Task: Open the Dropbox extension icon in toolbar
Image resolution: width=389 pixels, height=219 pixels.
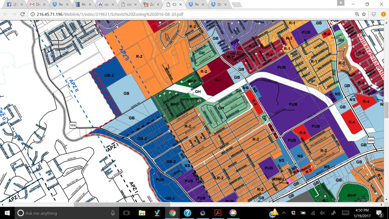Action: pos(374,14)
